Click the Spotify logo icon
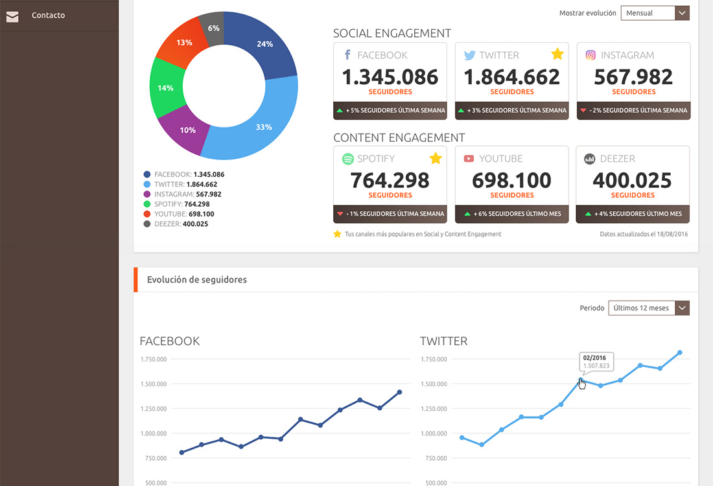Screen dimensions: 713x486 point(347,159)
